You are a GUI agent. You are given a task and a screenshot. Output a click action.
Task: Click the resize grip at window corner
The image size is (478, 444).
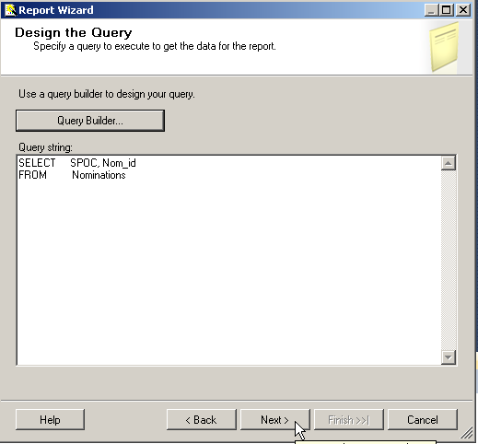pos(467,433)
